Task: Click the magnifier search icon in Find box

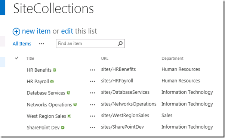Action: (120, 43)
